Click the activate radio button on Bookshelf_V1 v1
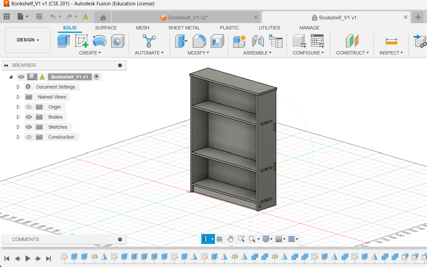427x267 pixels. [96, 77]
